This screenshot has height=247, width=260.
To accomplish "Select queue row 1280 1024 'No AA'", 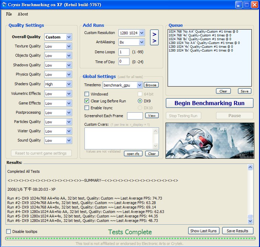I will (204, 43).
